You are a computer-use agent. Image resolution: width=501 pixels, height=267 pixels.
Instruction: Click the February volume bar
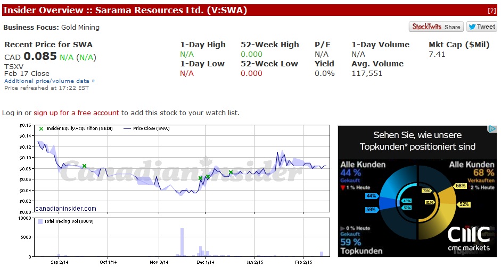(x=322, y=254)
